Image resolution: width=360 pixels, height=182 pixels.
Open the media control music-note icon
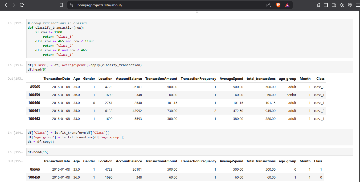click(x=318, y=5)
